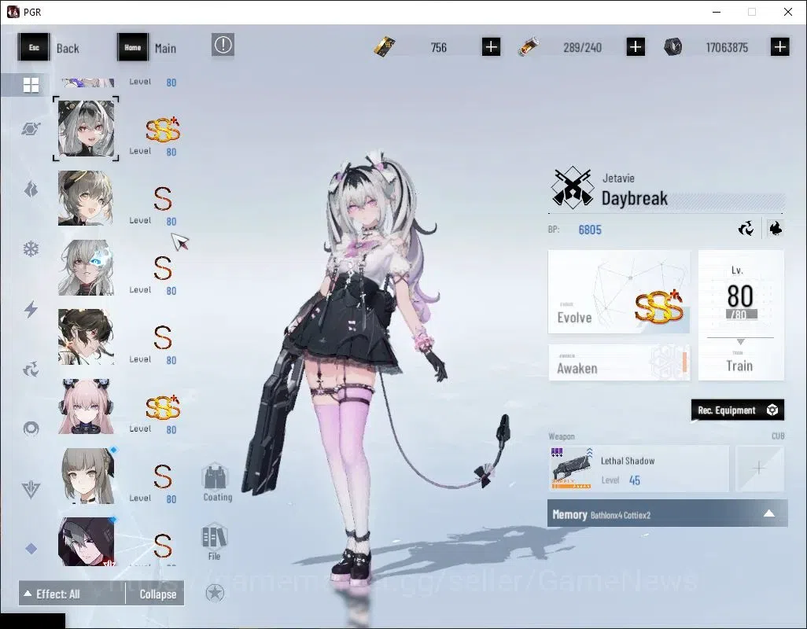
Task: Click the dual rifles class icon
Action: pos(571,186)
